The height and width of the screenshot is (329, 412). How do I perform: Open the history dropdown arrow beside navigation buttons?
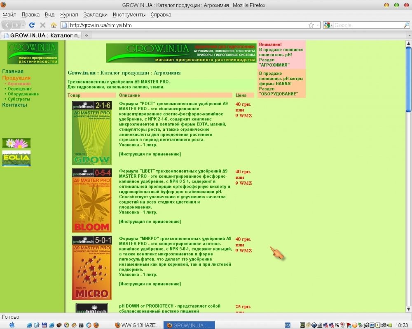(23, 25)
